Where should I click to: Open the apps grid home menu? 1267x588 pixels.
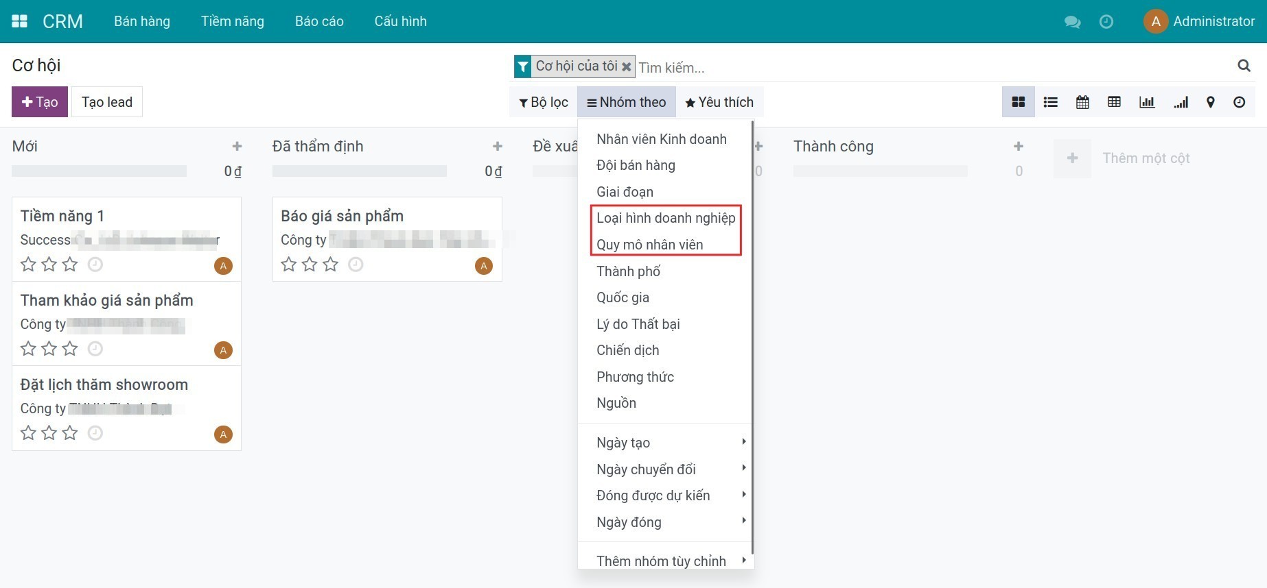[x=20, y=21]
